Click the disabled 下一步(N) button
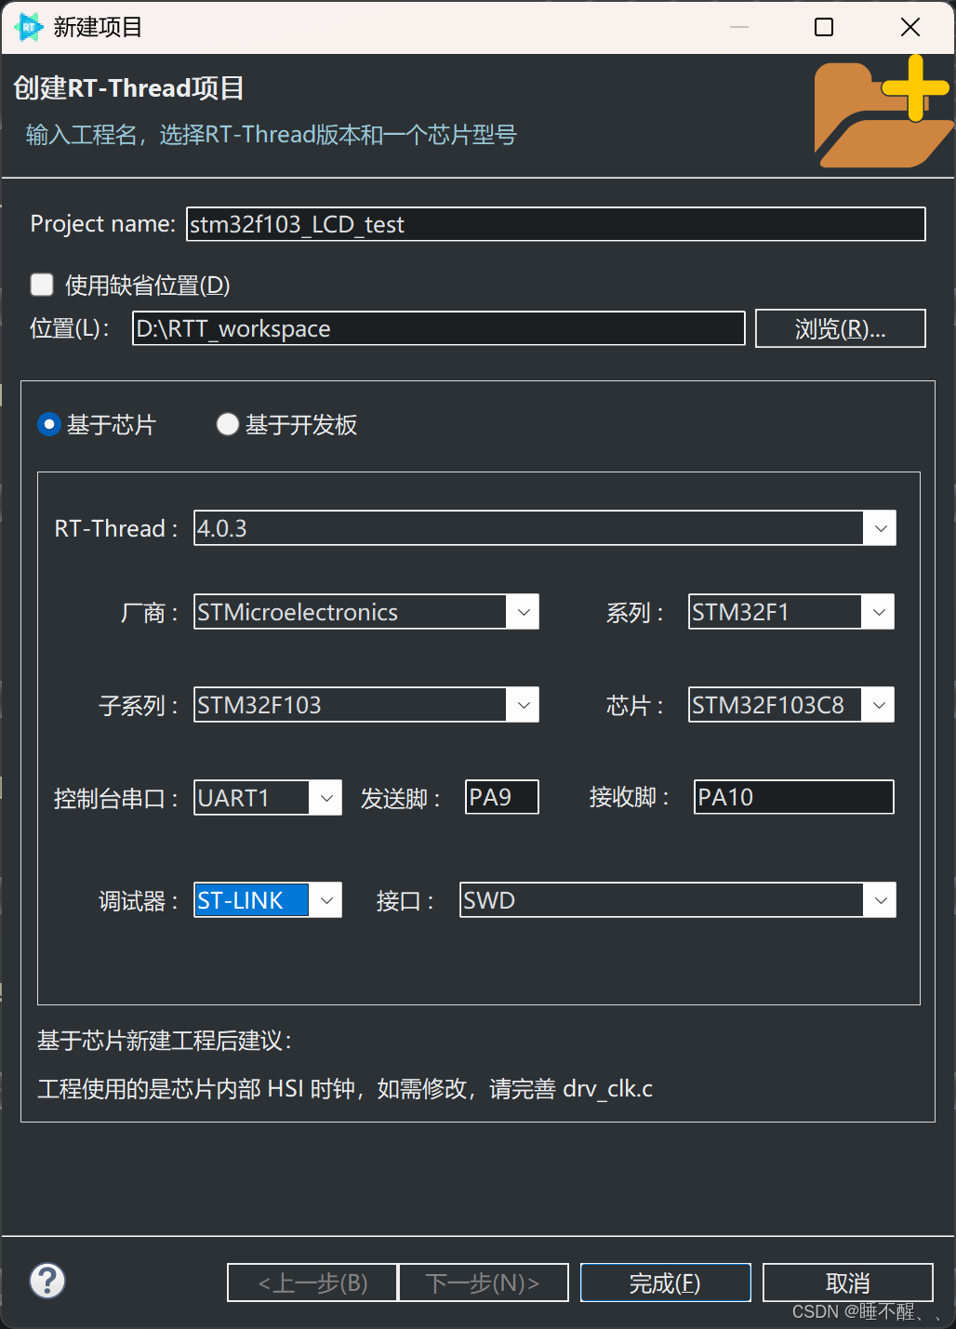The image size is (956, 1329). tap(484, 1282)
